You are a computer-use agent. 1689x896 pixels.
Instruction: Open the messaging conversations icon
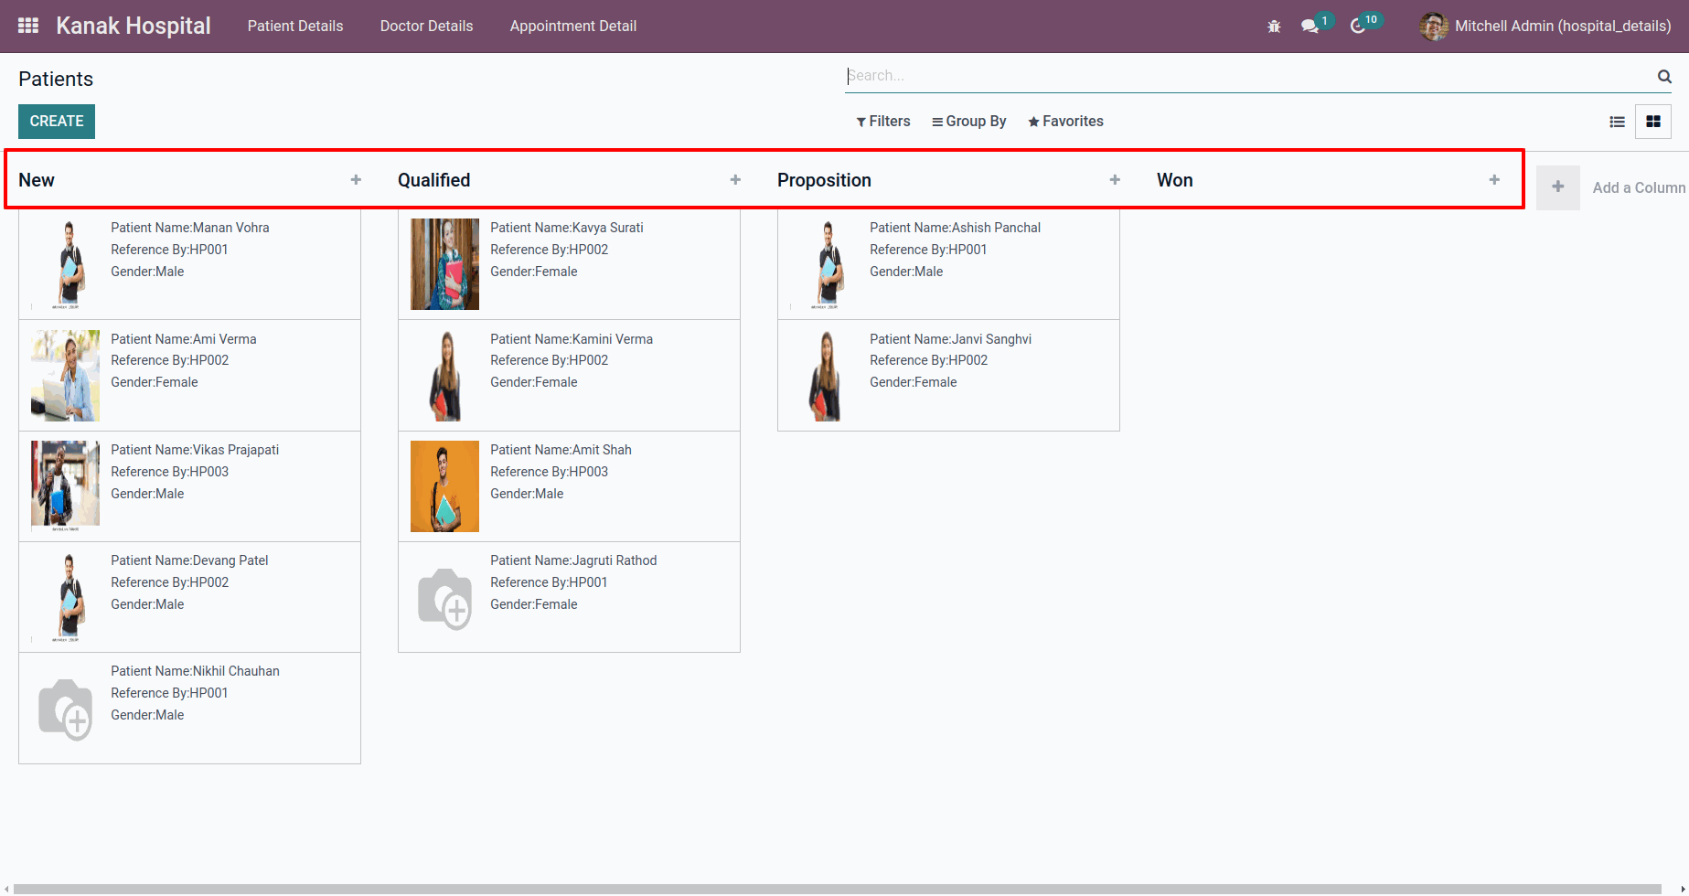pos(1310,27)
